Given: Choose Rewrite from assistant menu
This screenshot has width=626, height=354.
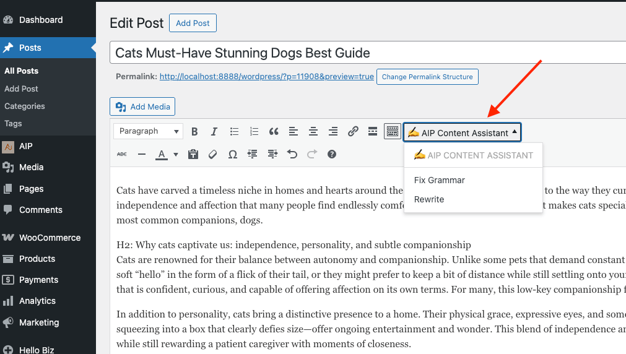Looking at the screenshot, I should tap(428, 199).
